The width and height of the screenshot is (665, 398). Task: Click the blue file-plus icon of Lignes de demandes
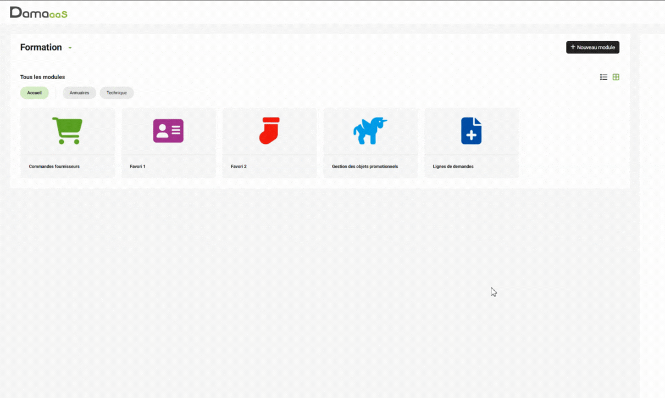(471, 131)
